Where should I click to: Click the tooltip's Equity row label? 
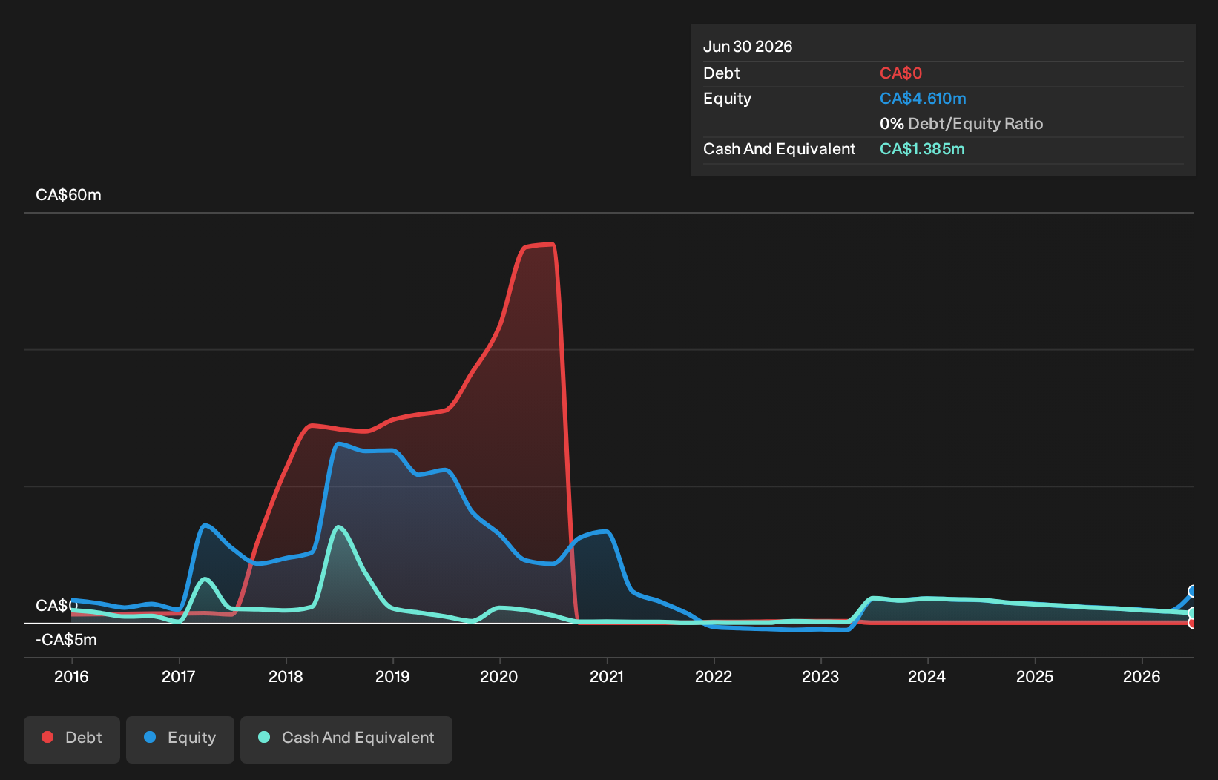[727, 99]
